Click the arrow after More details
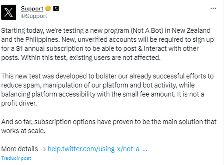This screenshot has width=224, height=165. pos(43,149)
